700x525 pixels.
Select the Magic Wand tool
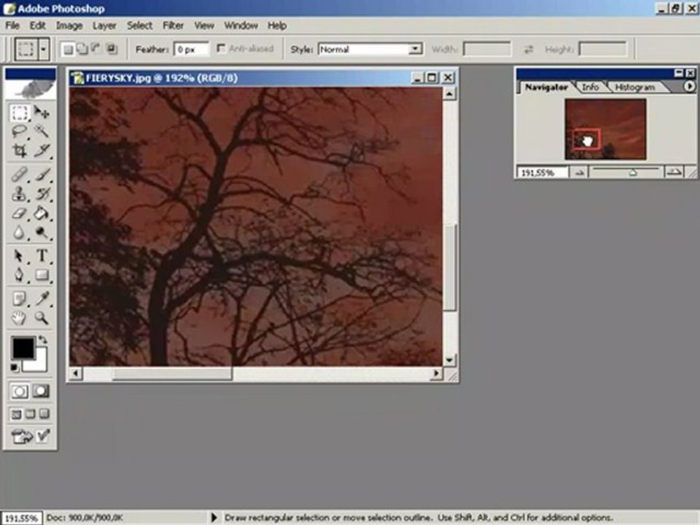[x=42, y=132]
